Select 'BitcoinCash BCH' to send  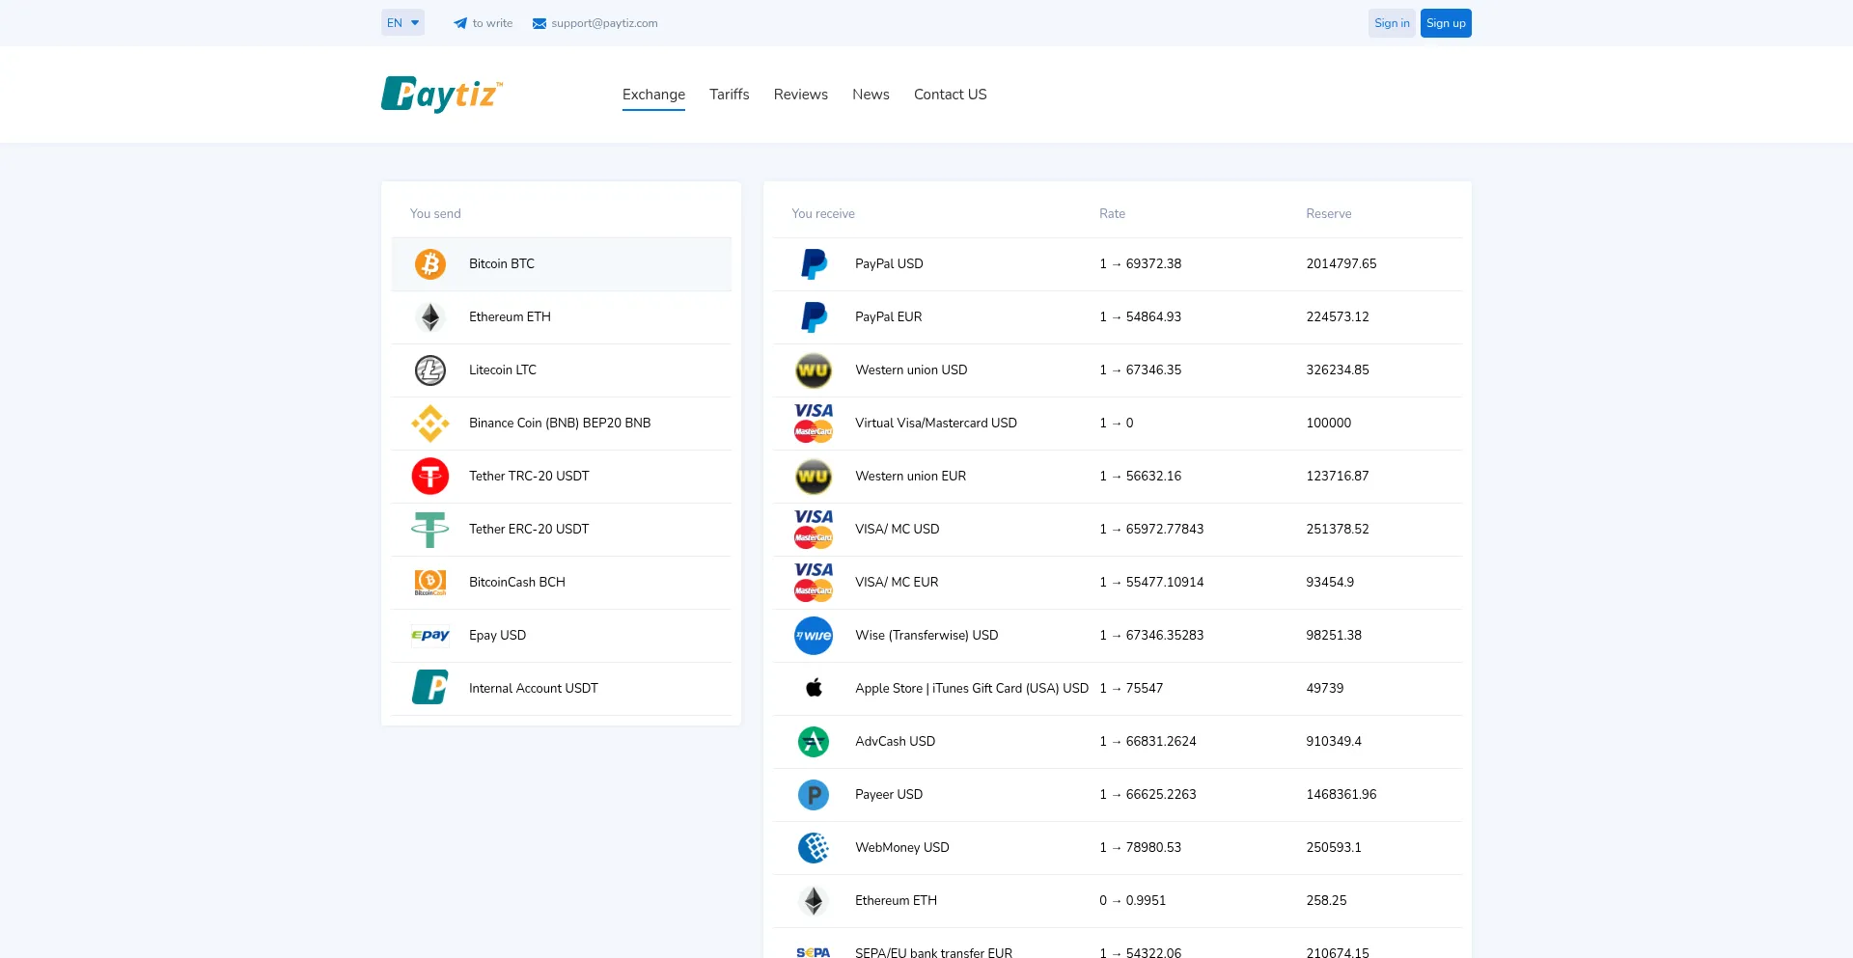(x=562, y=583)
